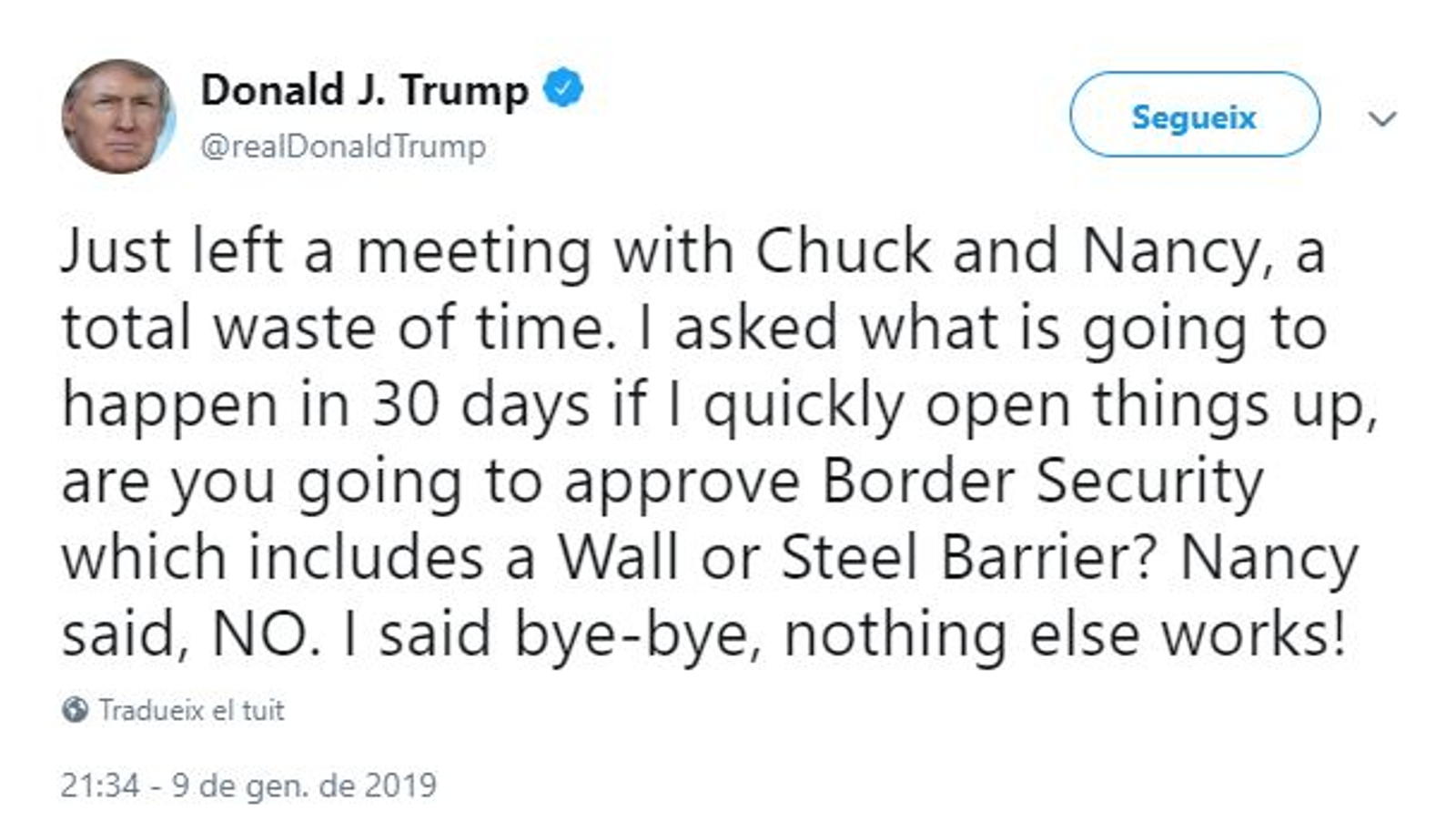Click the phrase "Border Security" in the tweet
The image size is (1456, 831).
[1043, 481]
